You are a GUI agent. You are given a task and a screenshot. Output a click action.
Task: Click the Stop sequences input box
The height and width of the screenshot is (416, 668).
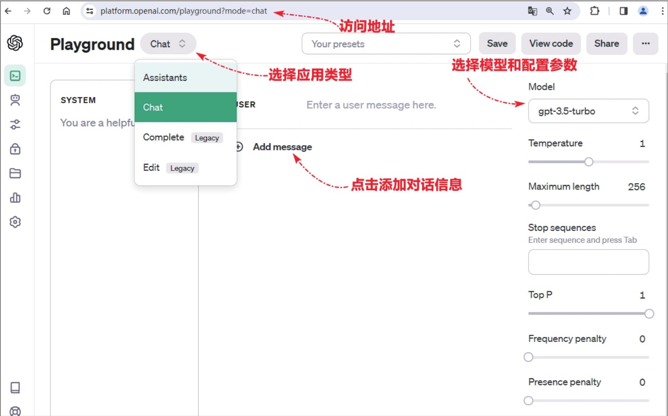coord(588,262)
